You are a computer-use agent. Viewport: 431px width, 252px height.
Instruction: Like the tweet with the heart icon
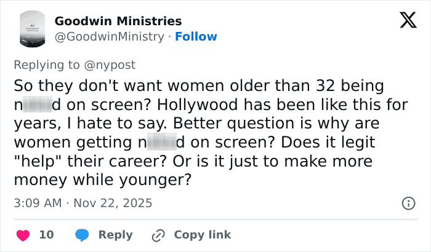(x=23, y=235)
